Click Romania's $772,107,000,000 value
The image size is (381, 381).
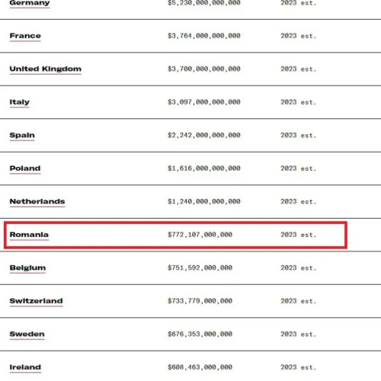coord(200,235)
